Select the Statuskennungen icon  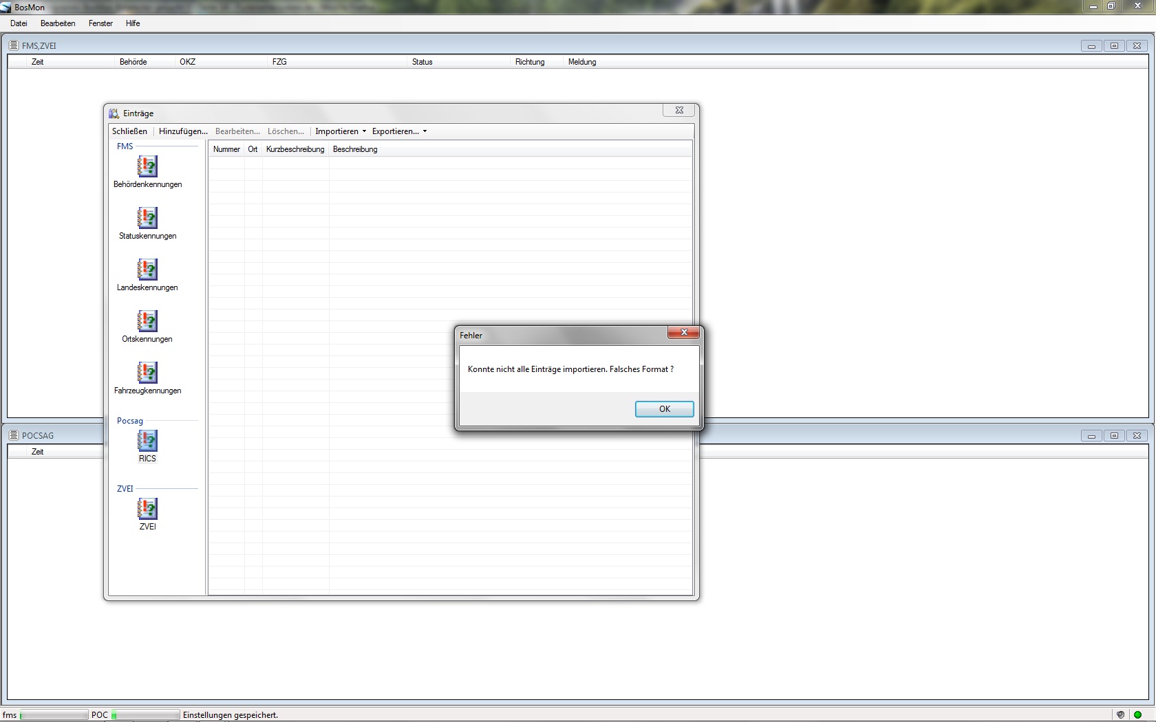[x=147, y=218]
